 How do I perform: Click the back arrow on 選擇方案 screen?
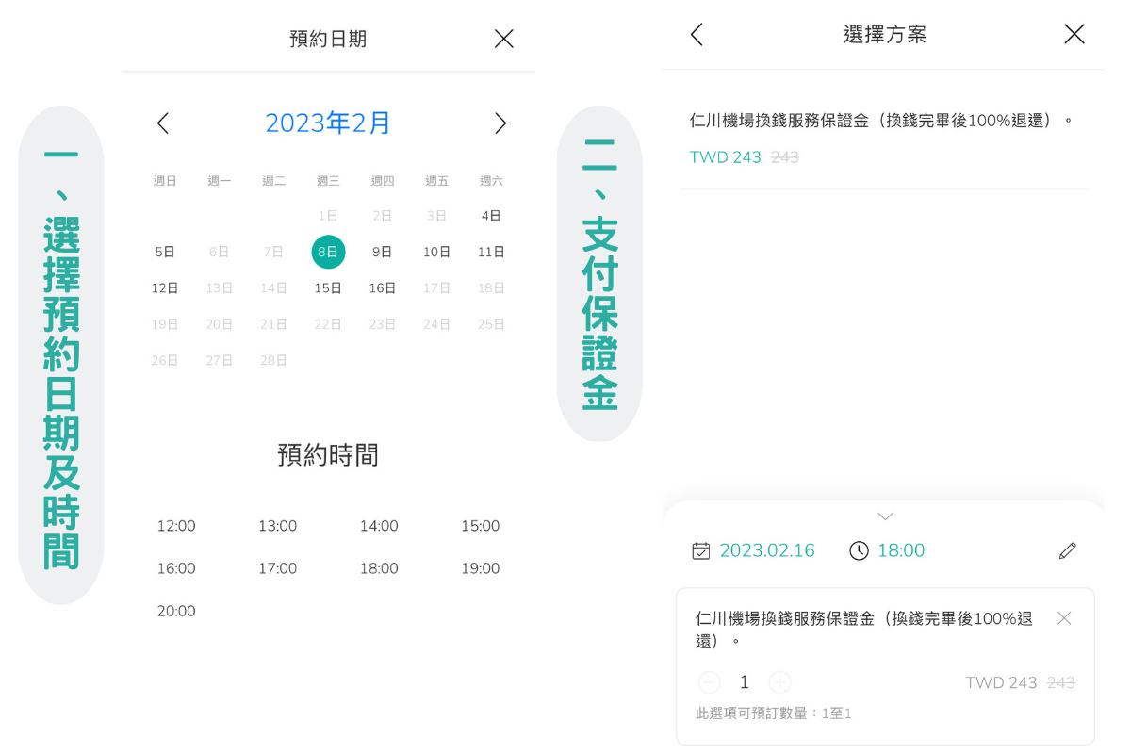click(x=696, y=33)
